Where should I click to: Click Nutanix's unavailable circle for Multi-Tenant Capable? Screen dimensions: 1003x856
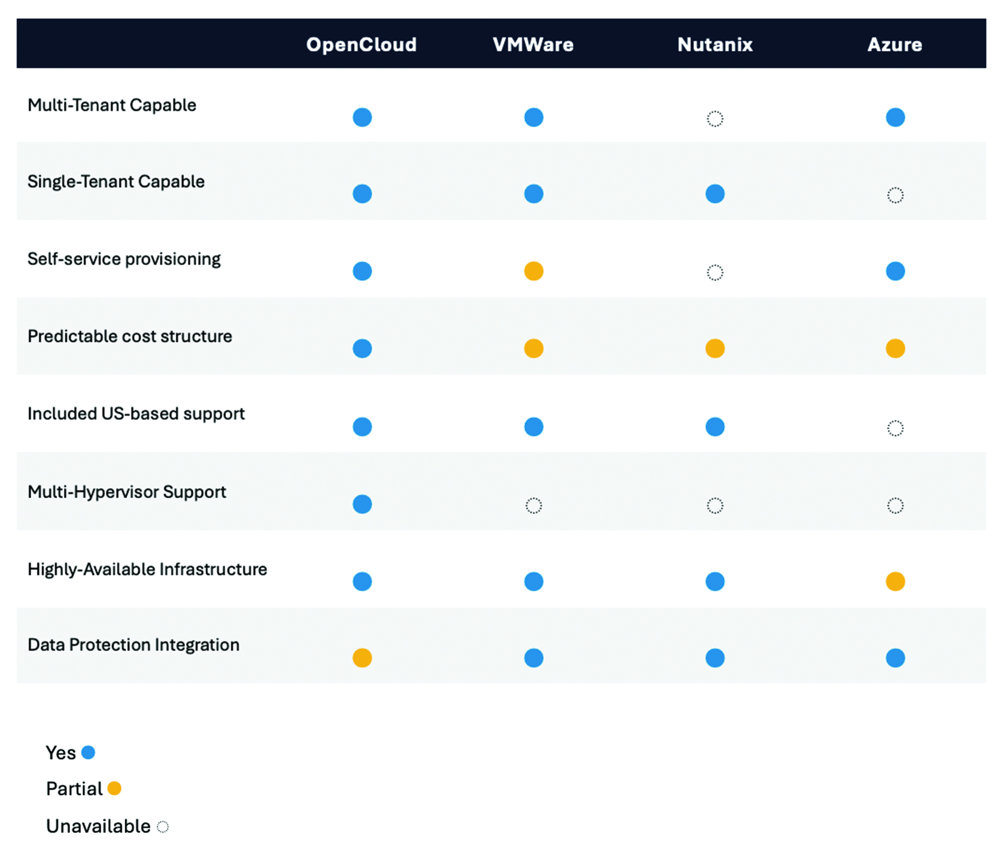(715, 119)
